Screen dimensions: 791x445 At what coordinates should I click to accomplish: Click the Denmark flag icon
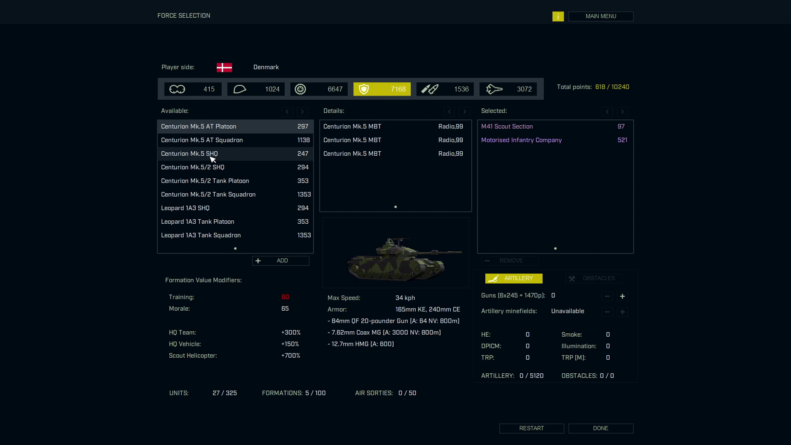click(225, 67)
